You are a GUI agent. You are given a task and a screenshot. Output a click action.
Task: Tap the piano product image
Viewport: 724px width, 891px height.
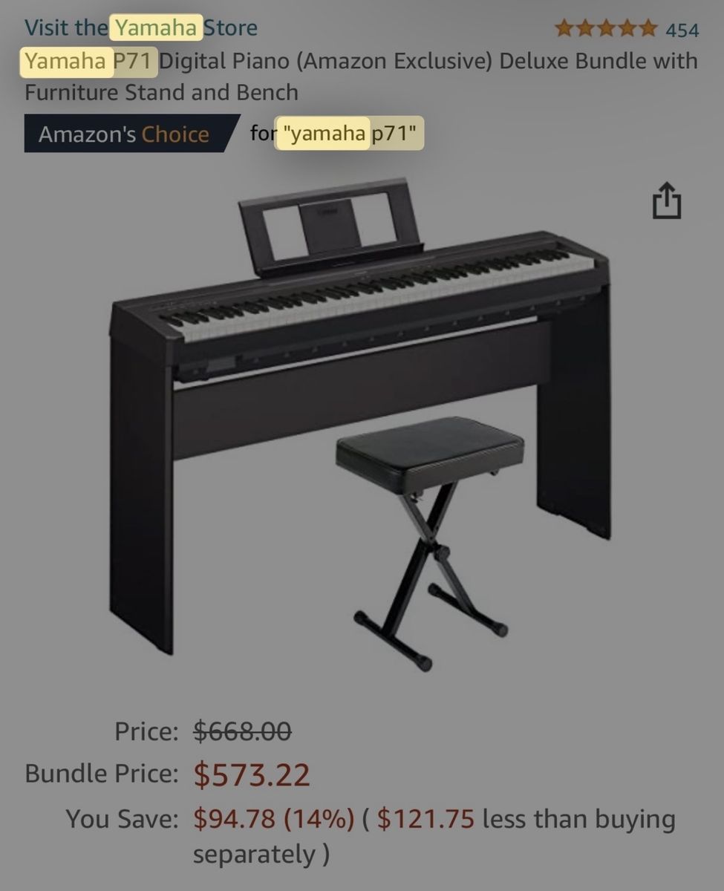[x=361, y=423]
